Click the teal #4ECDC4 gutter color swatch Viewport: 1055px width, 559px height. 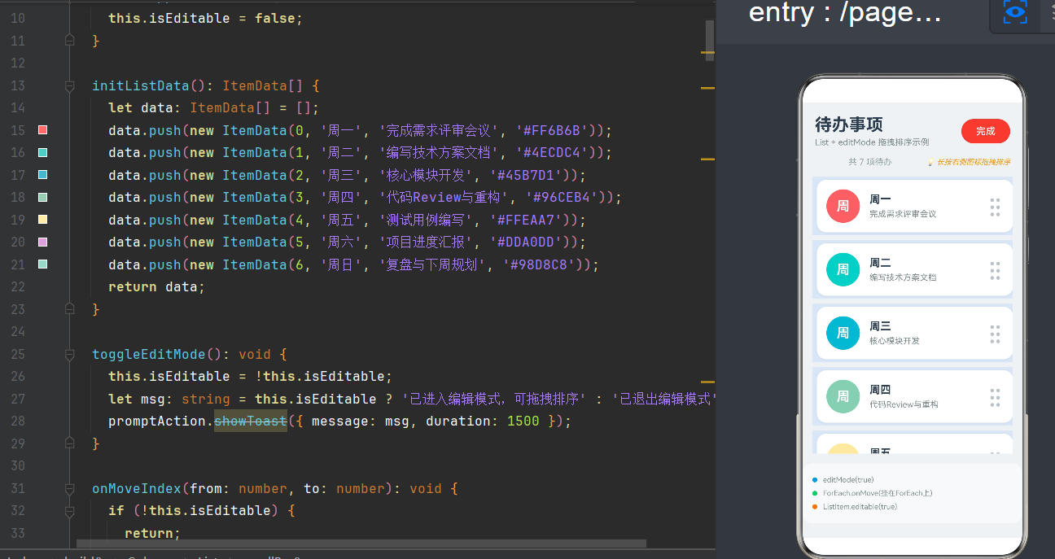coord(43,152)
